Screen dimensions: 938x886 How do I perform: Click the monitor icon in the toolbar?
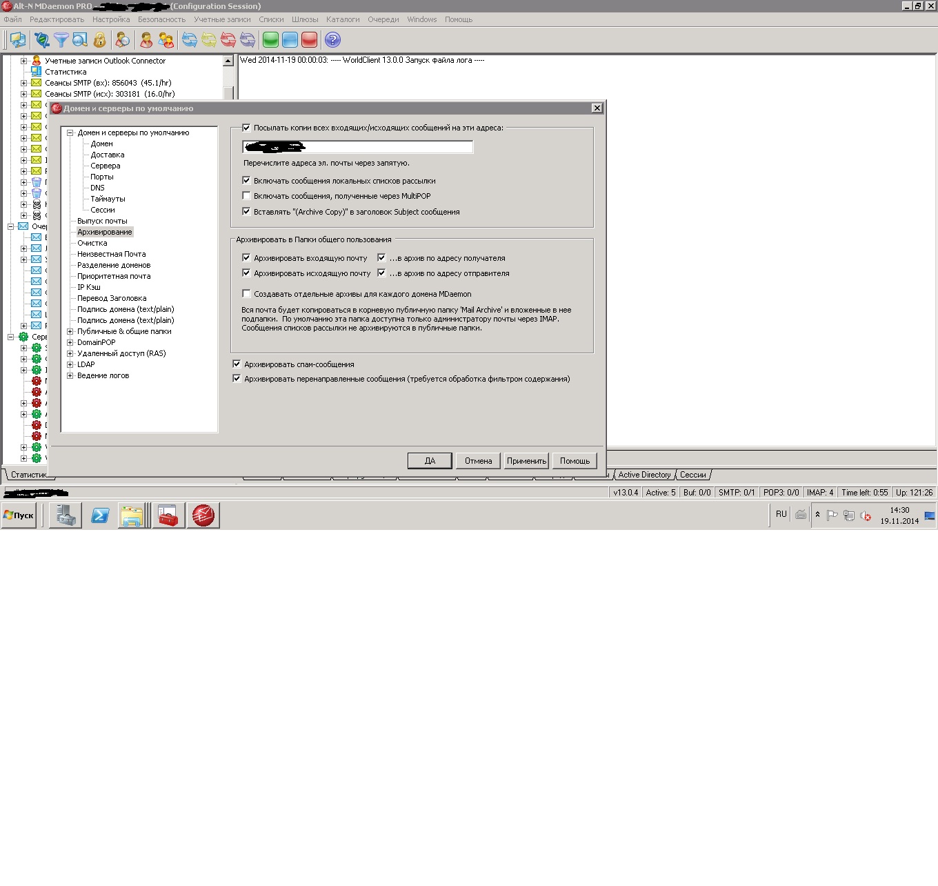pos(18,40)
